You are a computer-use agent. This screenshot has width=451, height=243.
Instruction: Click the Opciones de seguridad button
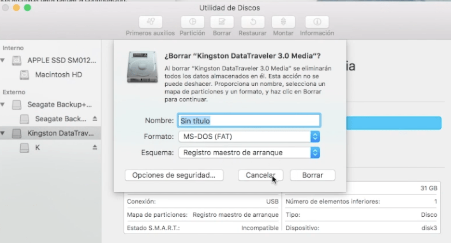tap(174, 175)
